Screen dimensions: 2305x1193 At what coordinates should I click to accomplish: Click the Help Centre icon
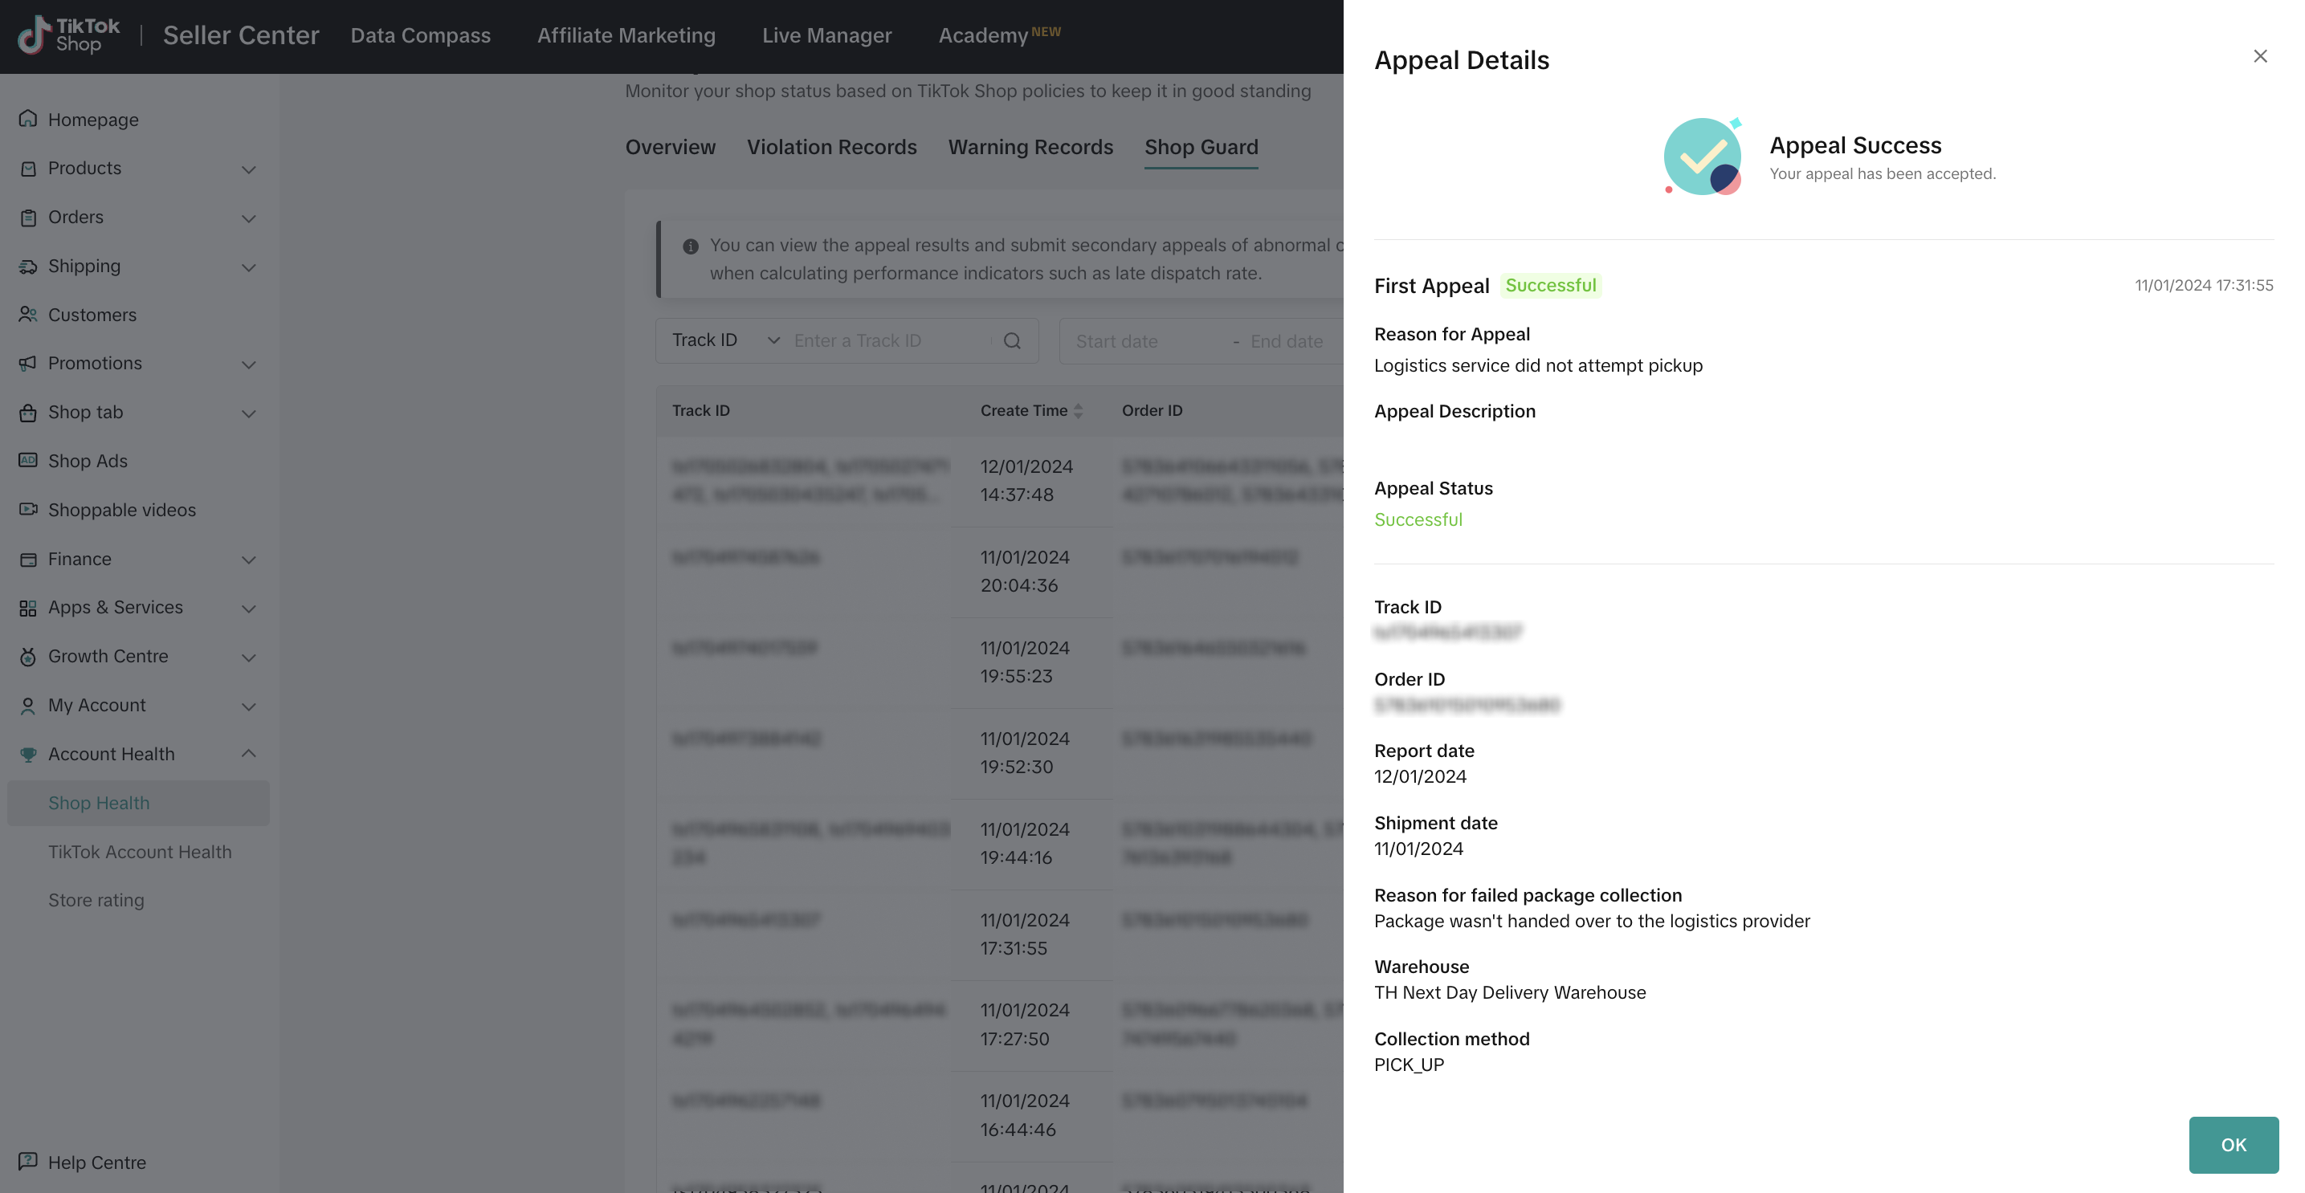click(28, 1161)
